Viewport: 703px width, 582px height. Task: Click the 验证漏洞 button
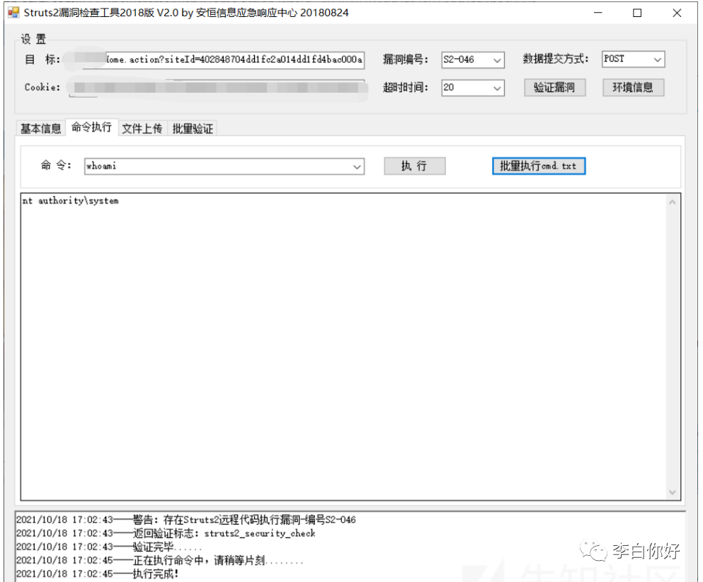point(554,88)
